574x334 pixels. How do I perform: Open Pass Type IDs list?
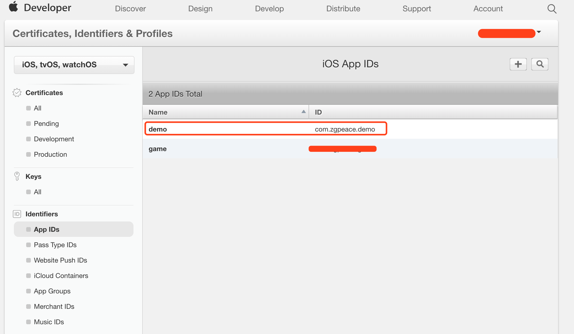point(55,245)
